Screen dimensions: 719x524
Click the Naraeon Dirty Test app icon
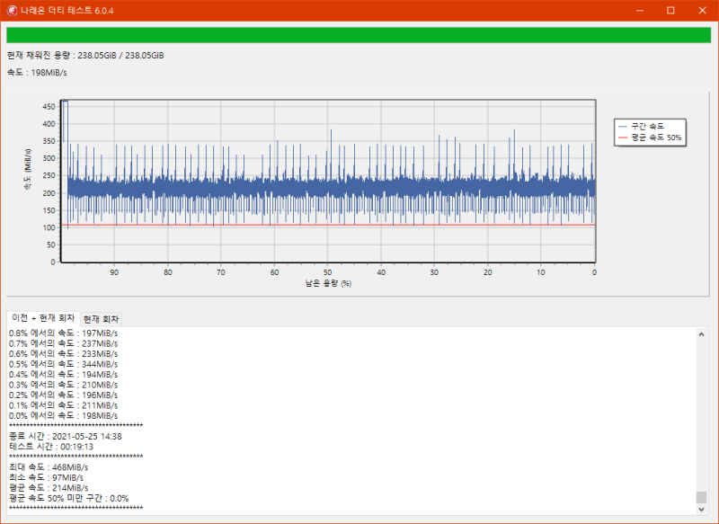pyautogui.click(x=12, y=11)
